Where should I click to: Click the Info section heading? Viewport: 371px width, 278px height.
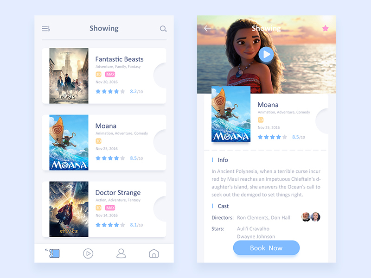tap(223, 160)
